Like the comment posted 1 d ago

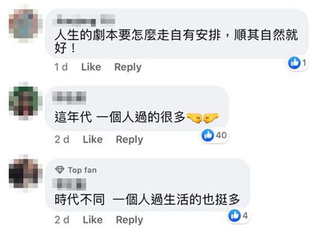[91, 67]
